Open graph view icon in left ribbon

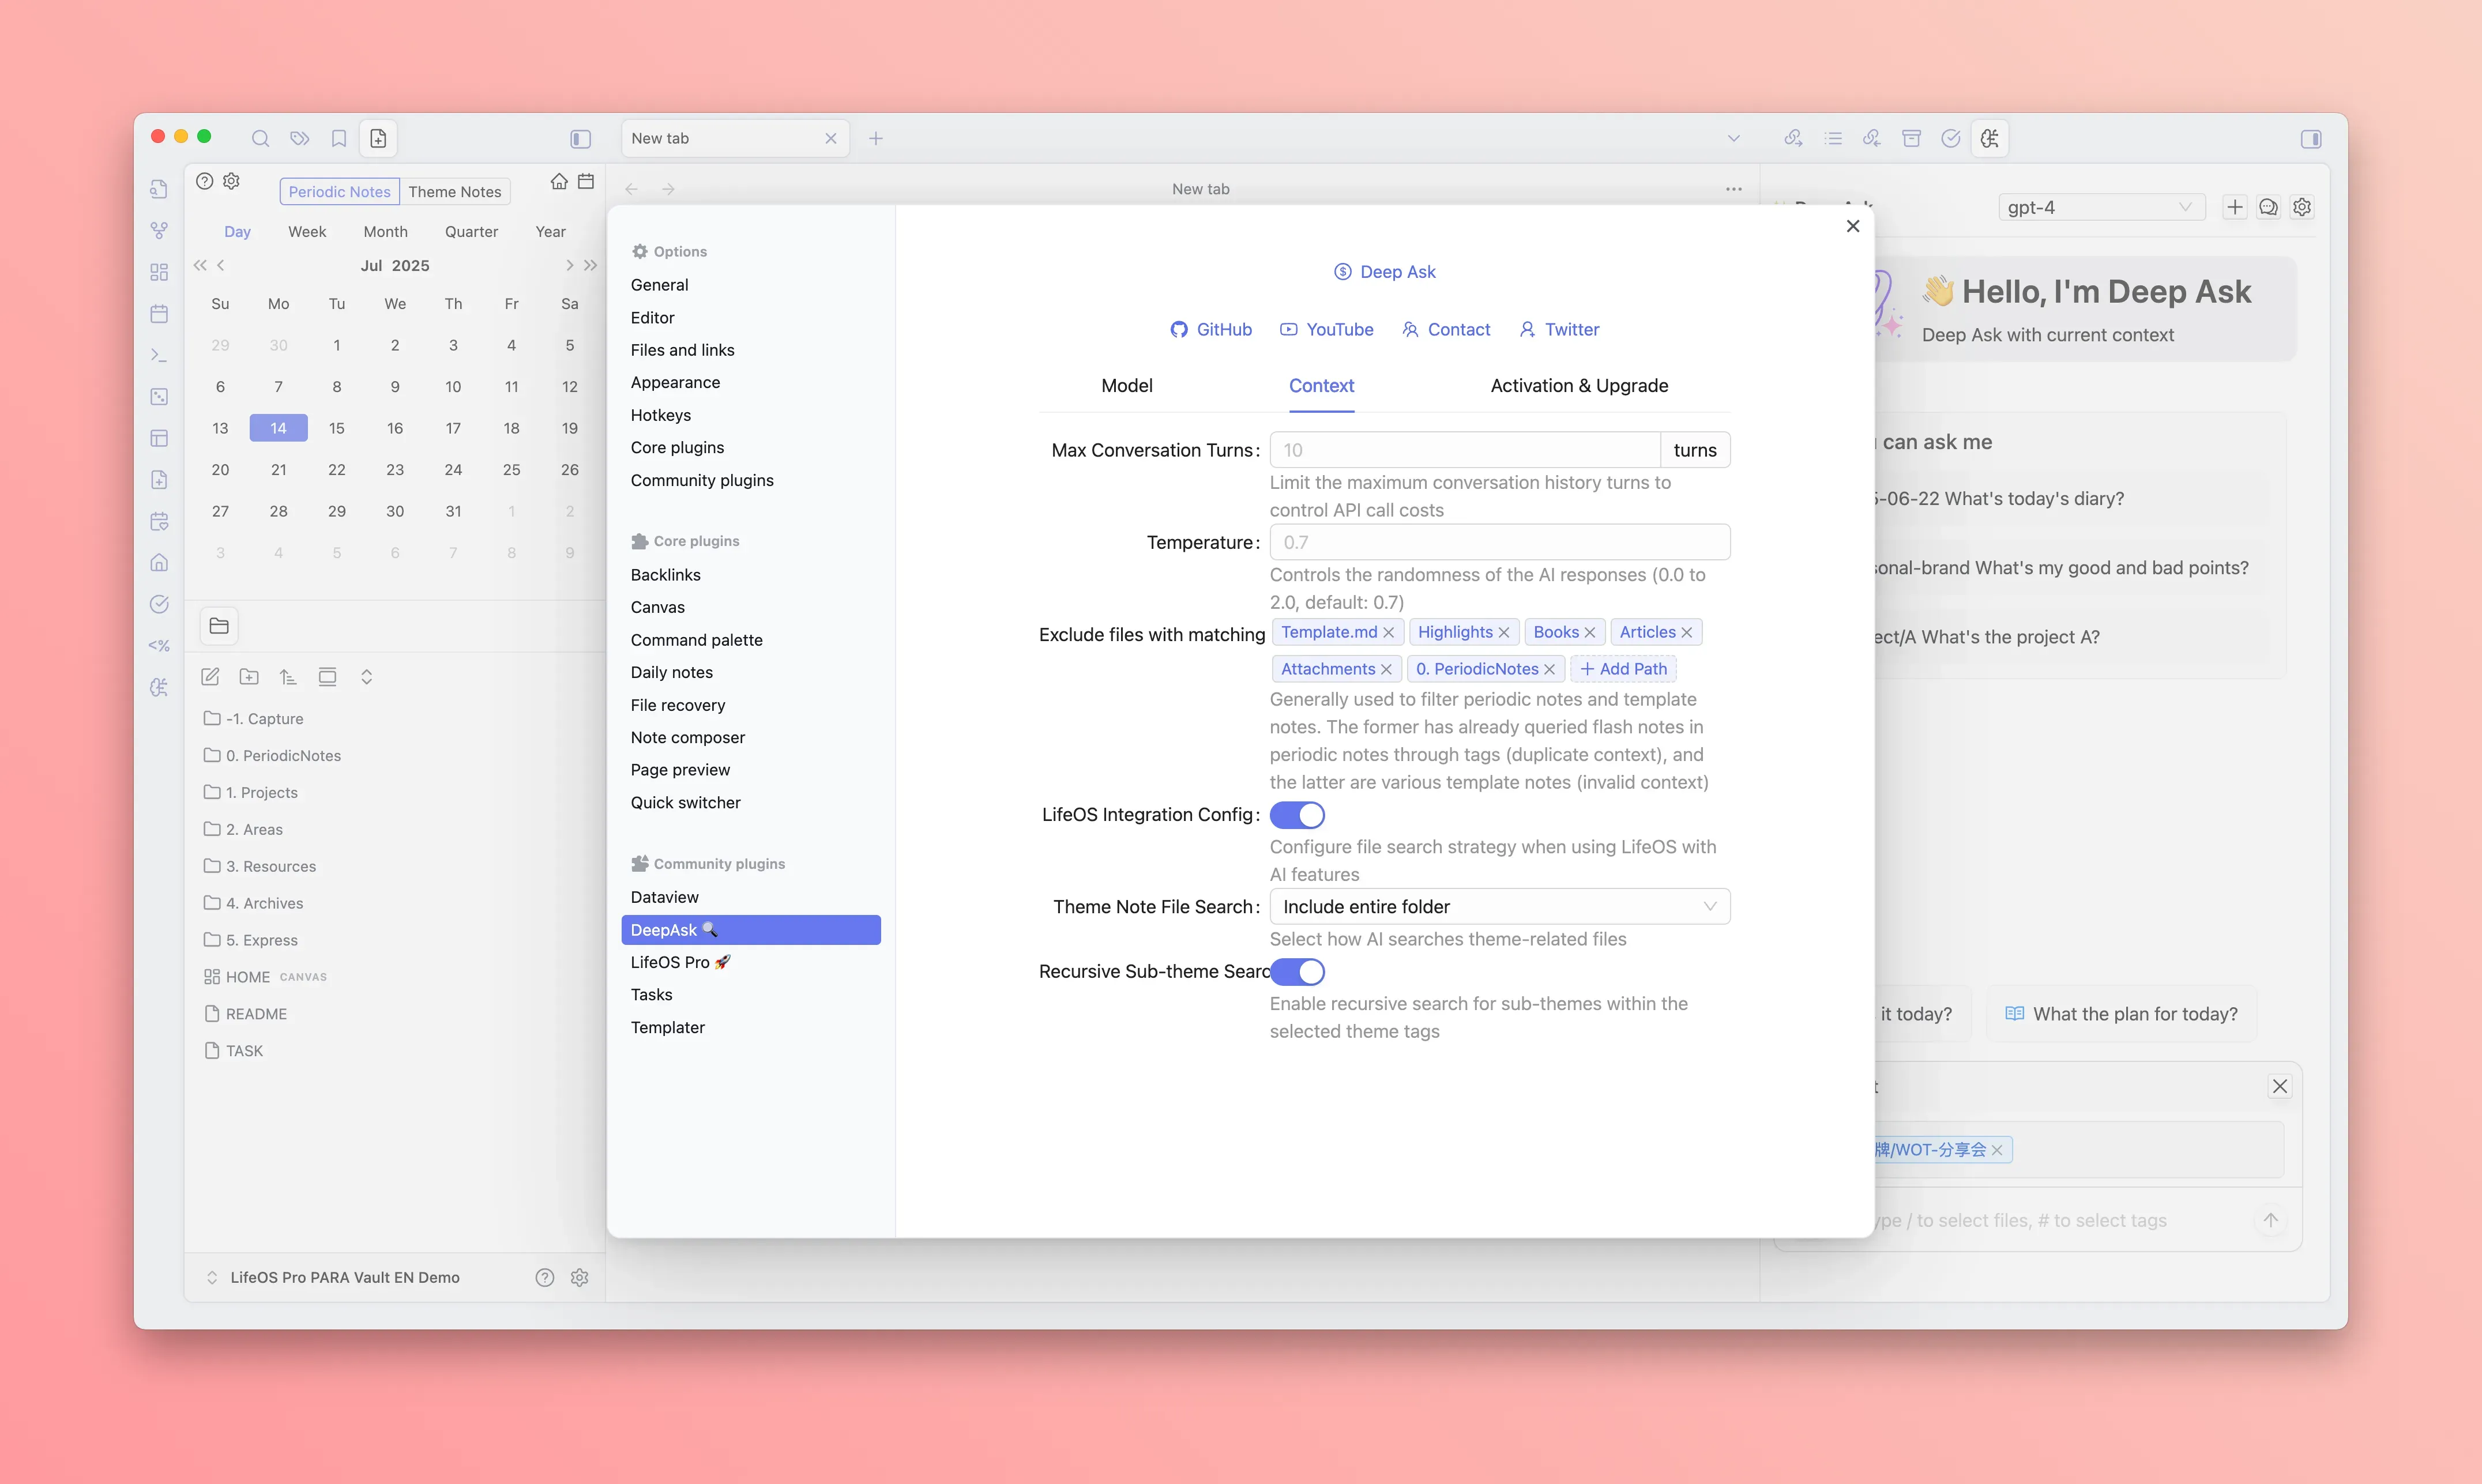159,231
